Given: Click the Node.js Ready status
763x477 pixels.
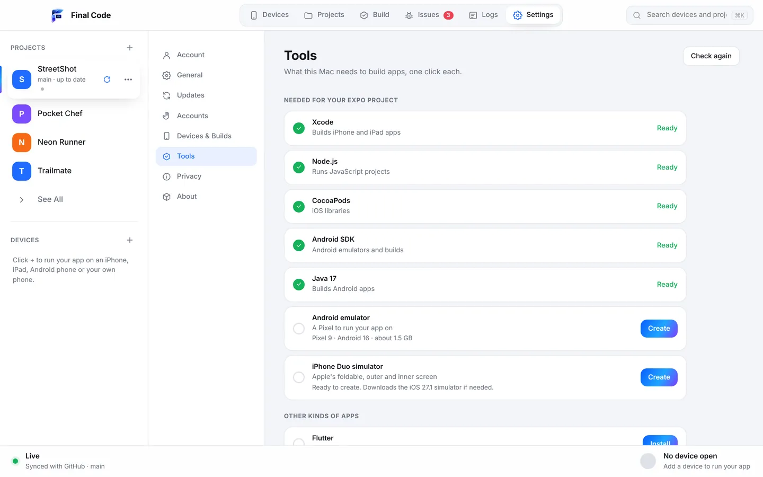Looking at the screenshot, I should 667,167.
